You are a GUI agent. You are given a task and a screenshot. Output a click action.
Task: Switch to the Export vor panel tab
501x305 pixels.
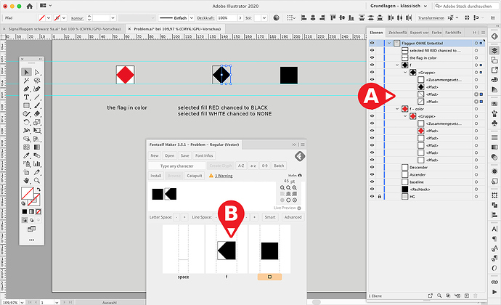pos(419,32)
